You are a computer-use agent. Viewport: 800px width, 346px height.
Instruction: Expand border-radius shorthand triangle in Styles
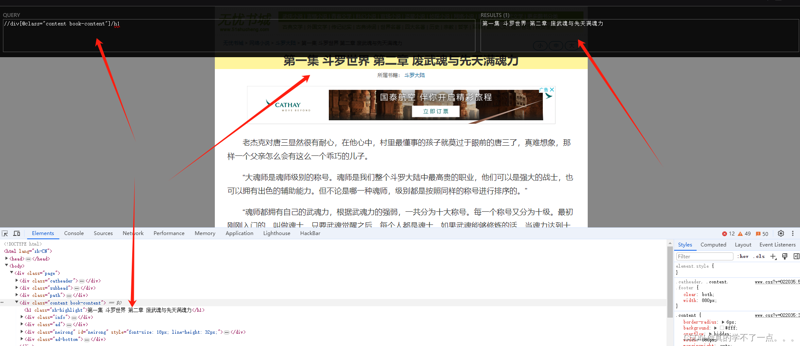coord(723,322)
